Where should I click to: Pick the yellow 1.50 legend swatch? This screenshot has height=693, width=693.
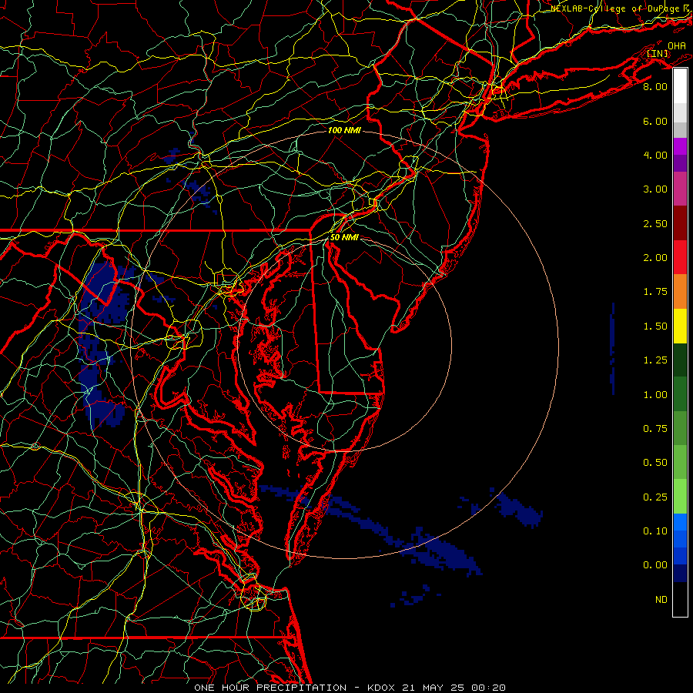(x=680, y=326)
